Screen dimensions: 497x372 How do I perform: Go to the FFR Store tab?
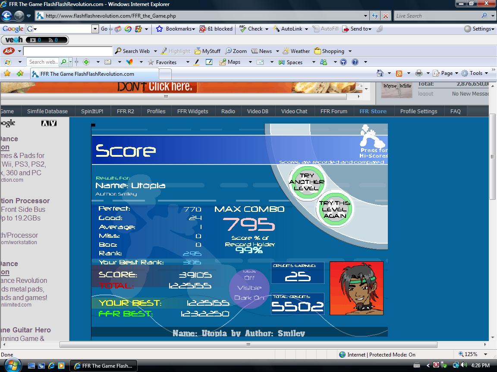point(373,112)
